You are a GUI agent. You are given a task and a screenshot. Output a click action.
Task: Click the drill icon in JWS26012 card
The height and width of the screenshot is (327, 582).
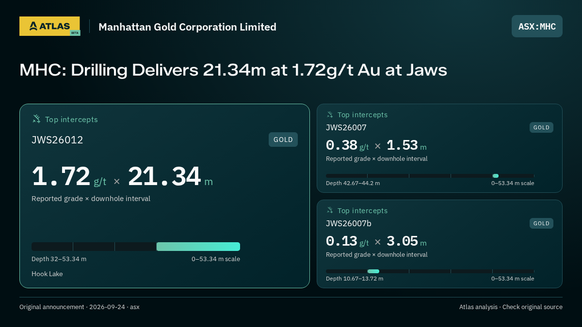click(x=36, y=119)
